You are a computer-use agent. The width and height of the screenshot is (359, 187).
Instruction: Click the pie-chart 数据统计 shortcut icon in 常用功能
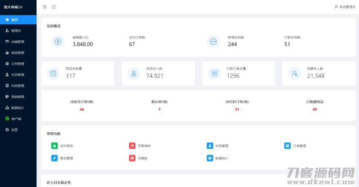coord(210,158)
